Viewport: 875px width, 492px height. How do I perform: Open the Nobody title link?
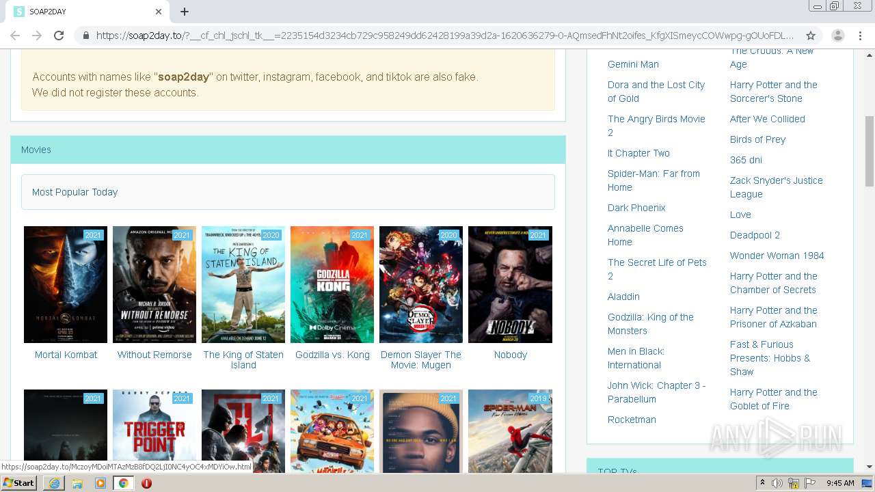pos(510,355)
